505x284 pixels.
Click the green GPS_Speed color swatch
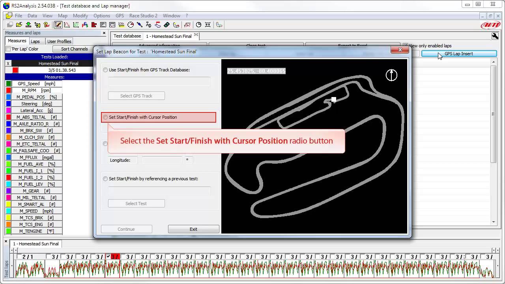tap(8, 84)
